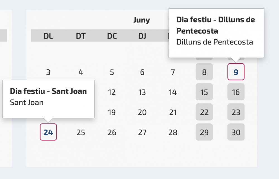Choose day 12 in June
The width and height of the screenshot is (279, 179).
112,92
